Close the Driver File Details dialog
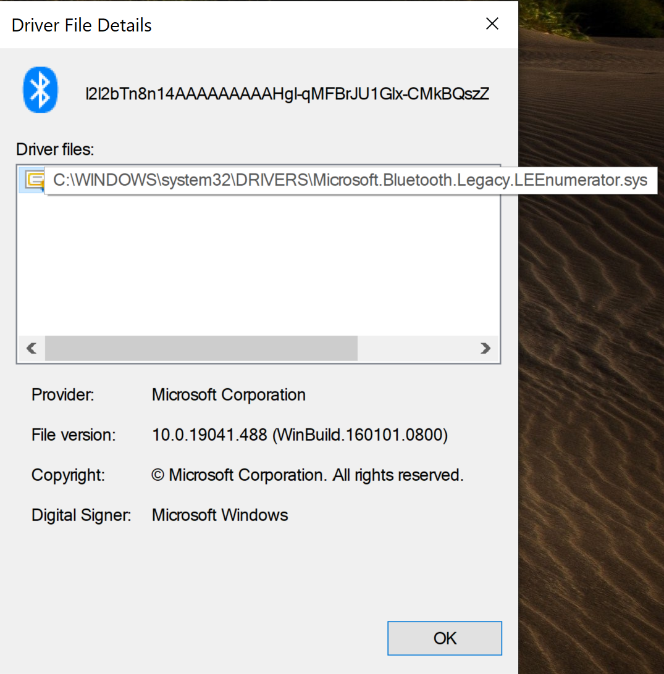This screenshot has width=664, height=674. [x=492, y=23]
